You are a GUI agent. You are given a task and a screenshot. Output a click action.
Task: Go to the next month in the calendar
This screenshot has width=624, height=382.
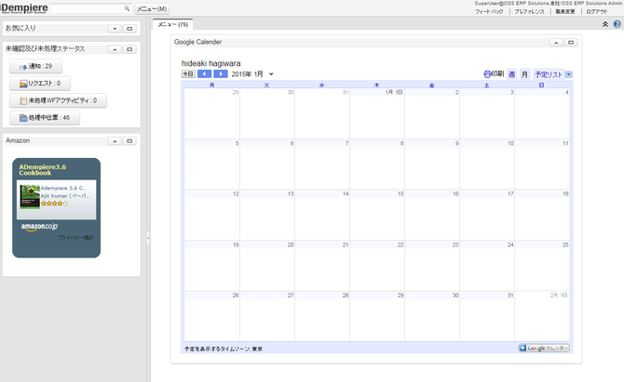pyautogui.click(x=221, y=73)
